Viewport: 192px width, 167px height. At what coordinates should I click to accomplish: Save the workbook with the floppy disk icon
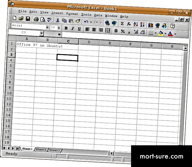pyautogui.click(x=28, y=19)
